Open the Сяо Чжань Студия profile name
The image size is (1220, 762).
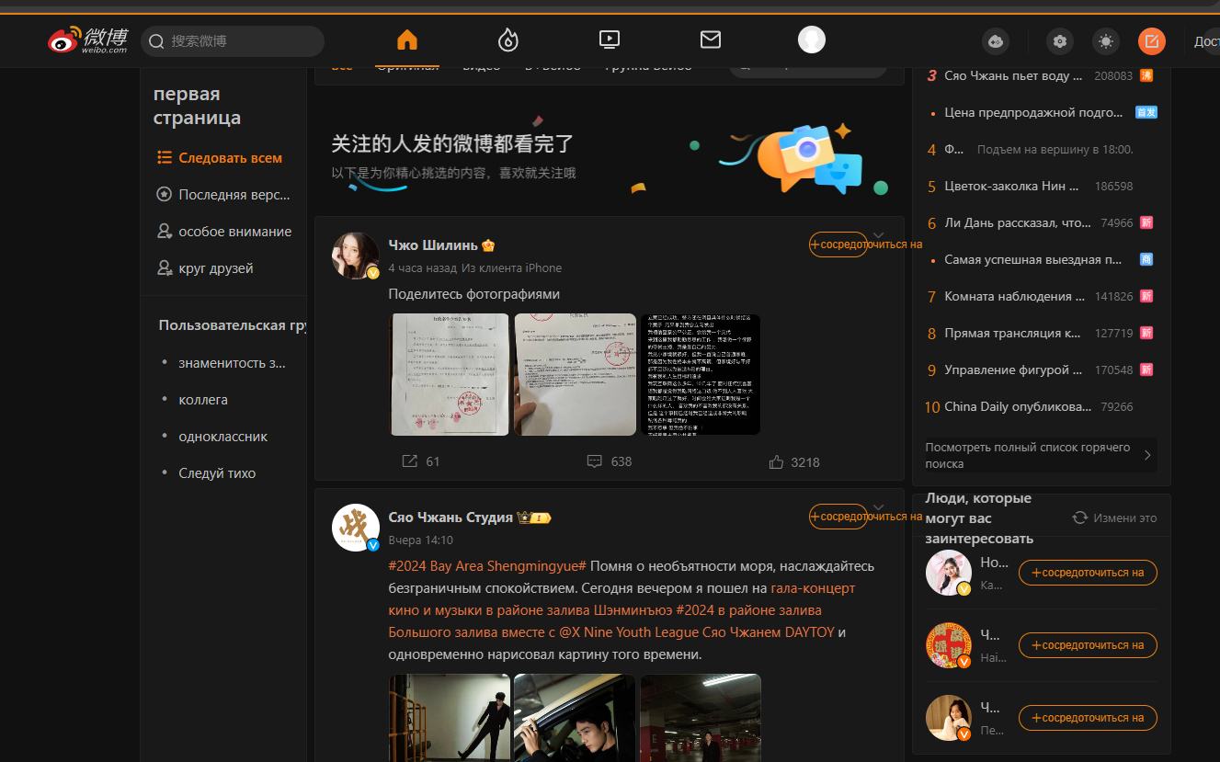point(450,517)
